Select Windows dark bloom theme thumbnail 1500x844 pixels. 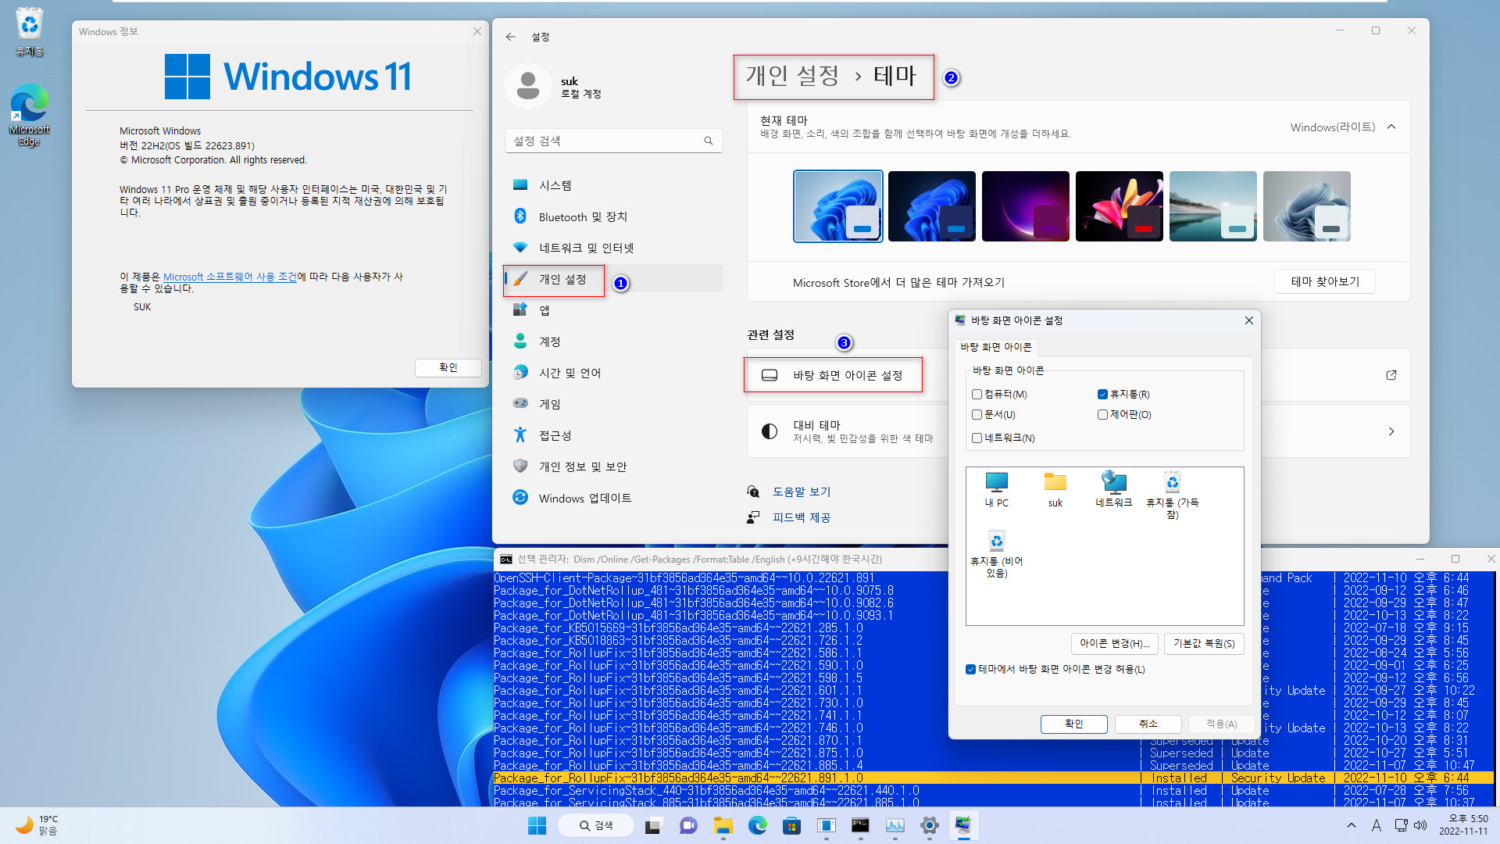click(932, 206)
